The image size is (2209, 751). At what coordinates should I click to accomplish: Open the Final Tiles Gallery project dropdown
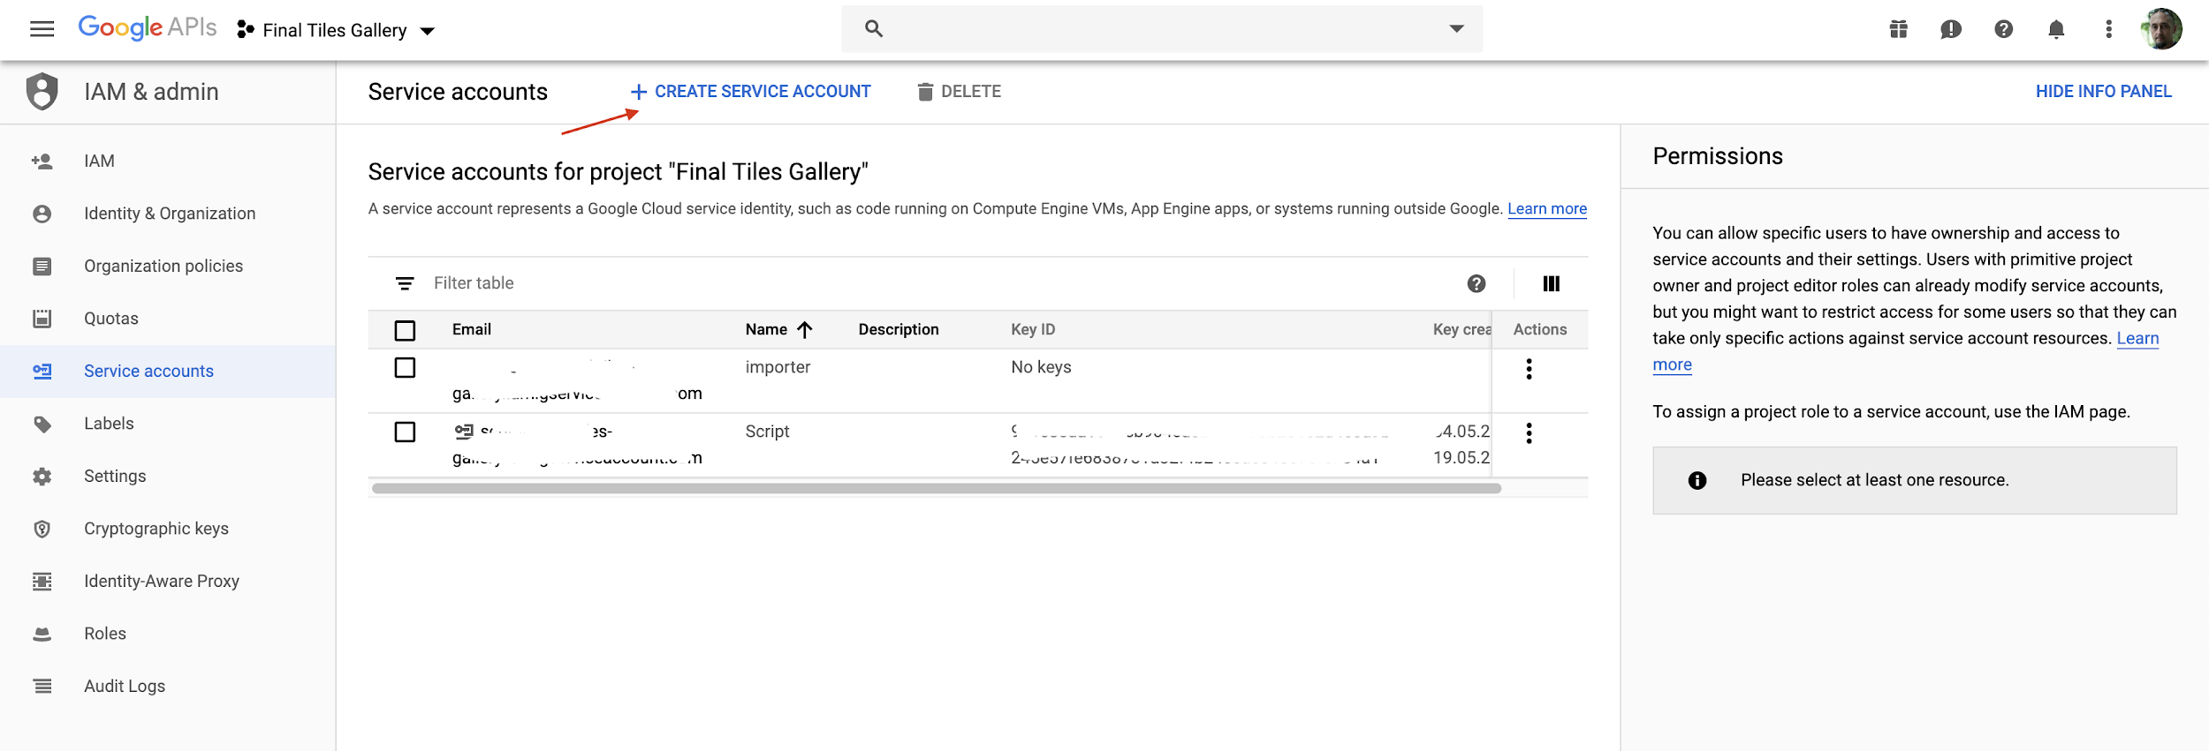(x=337, y=30)
